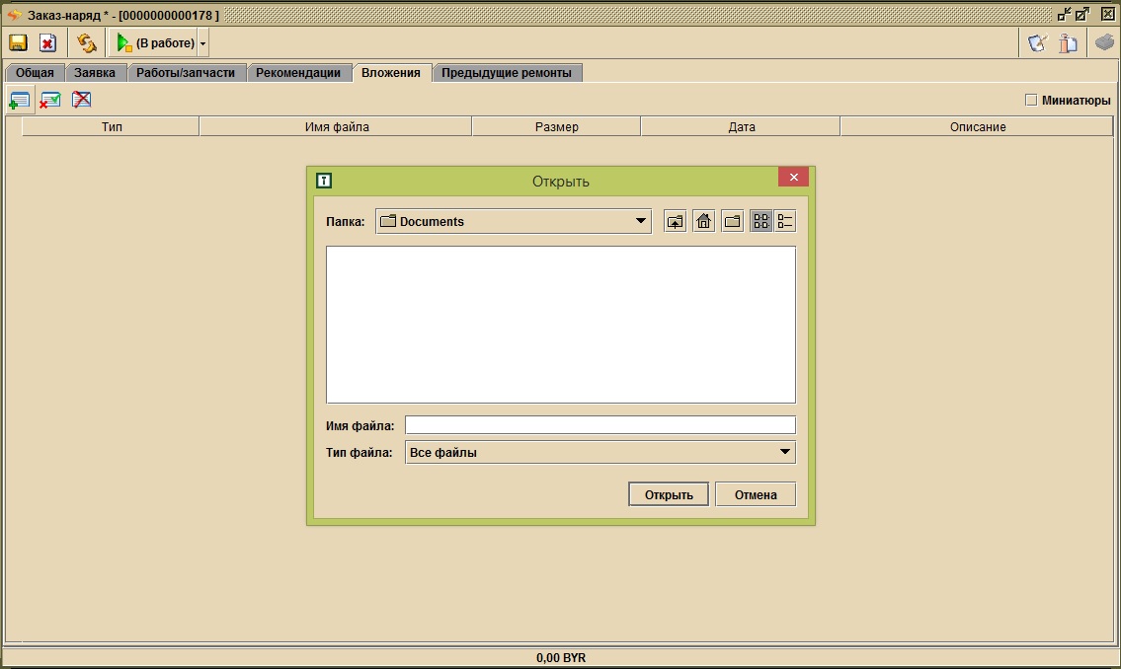
Task: Click the Тип column header
Action: point(112,127)
